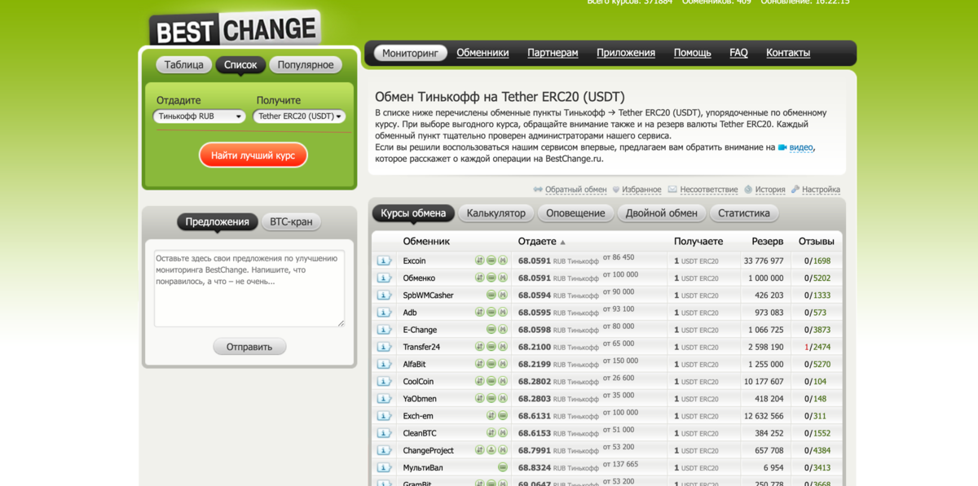This screenshot has width=978, height=486.
Task: Select the BTC-кран tab
Action: coord(291,221)
